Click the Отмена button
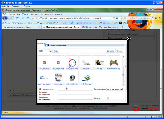The height and width of the screenshot is (119, 164). click(x=119, y=51)
